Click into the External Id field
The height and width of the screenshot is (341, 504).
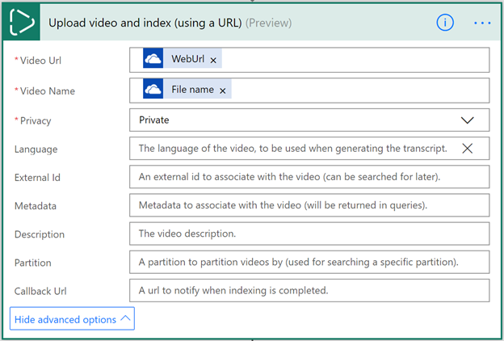click(309, 177)
